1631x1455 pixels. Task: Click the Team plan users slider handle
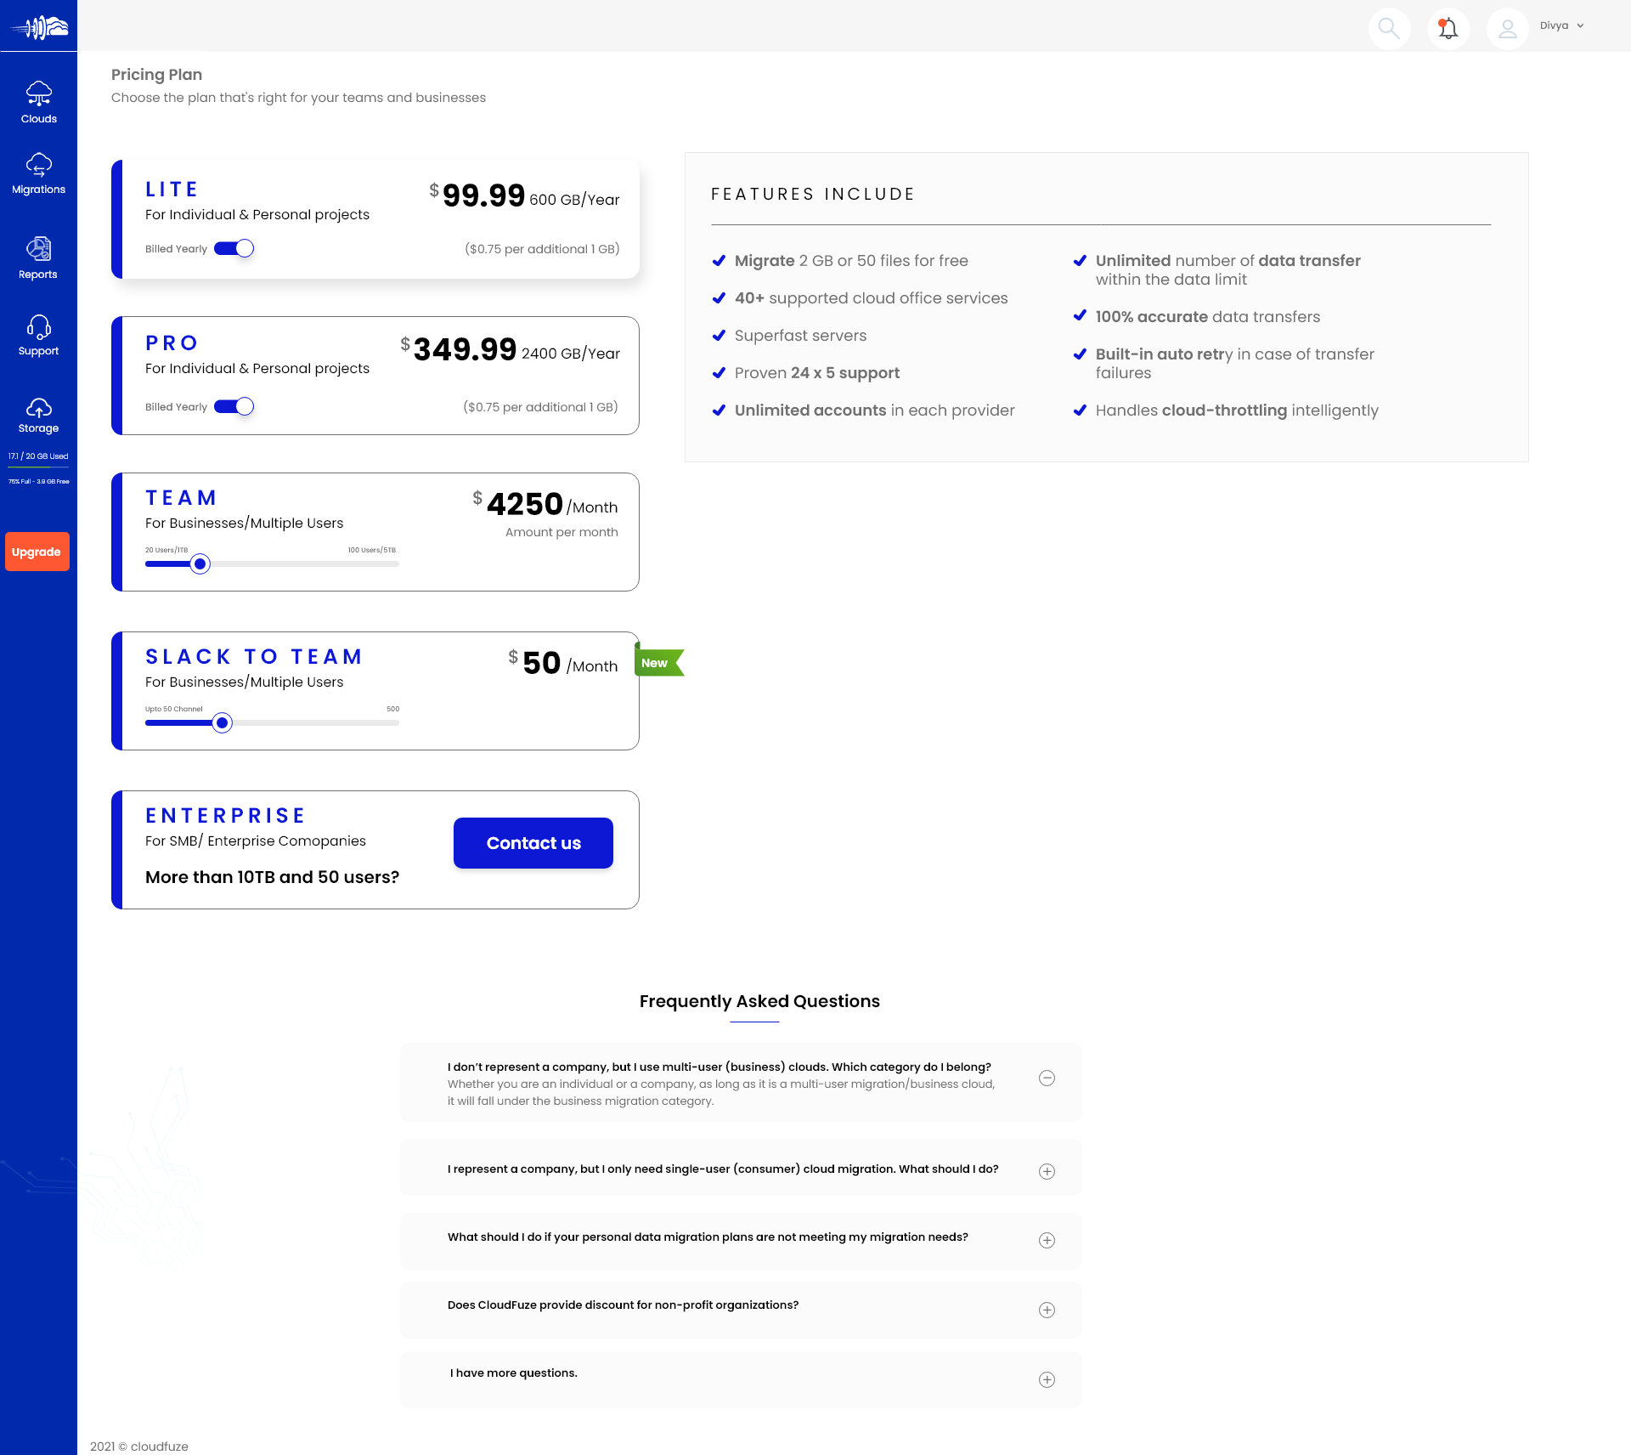[200, 563]
